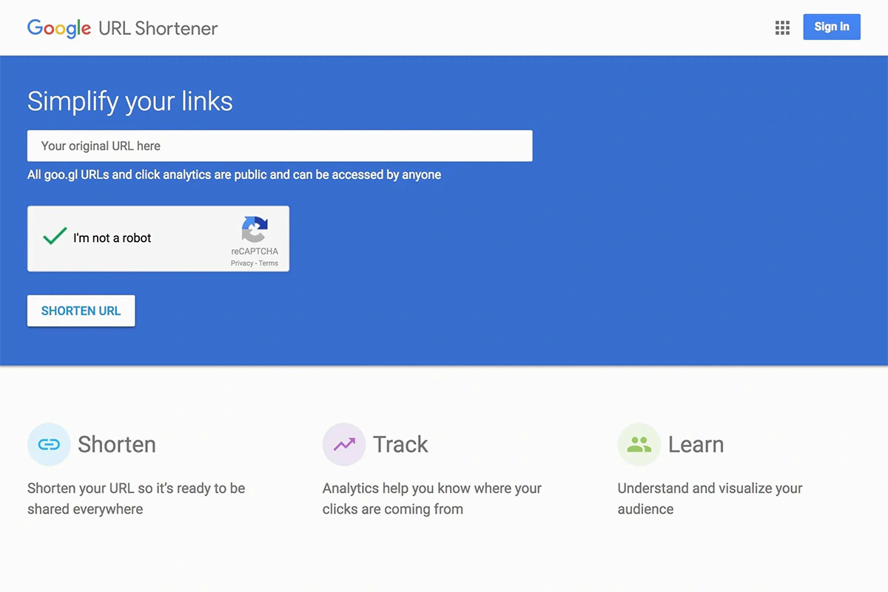Image resolution: width=888 pixels, height=592 pixels.
Task: Toggle the I'm not a robot checkbox
Action: click(55, 237)
